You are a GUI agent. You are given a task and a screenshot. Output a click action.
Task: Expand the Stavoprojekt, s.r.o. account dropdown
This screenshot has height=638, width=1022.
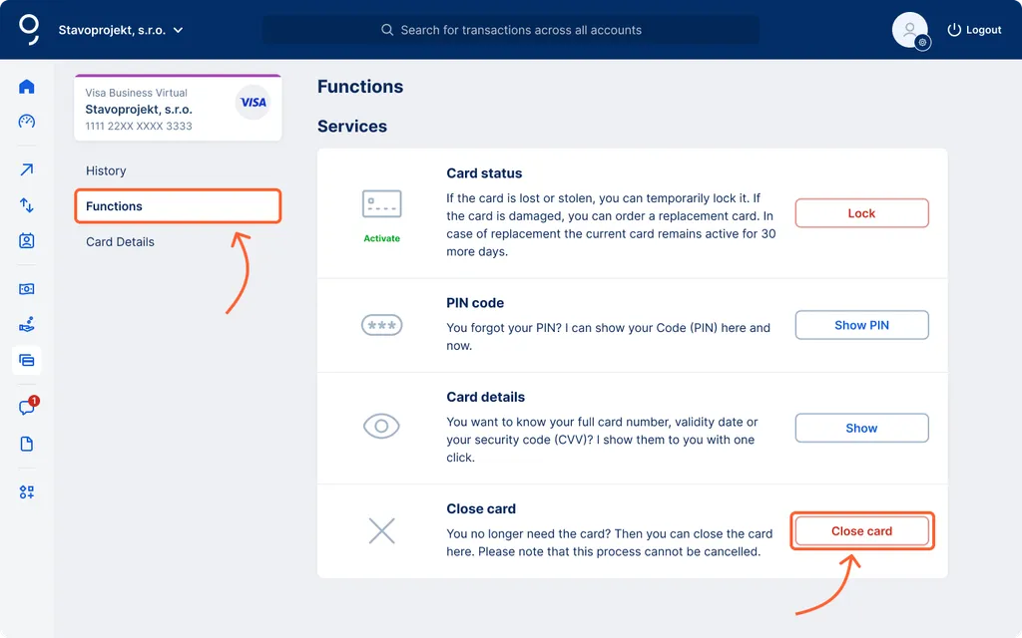[x=121, y=30]
